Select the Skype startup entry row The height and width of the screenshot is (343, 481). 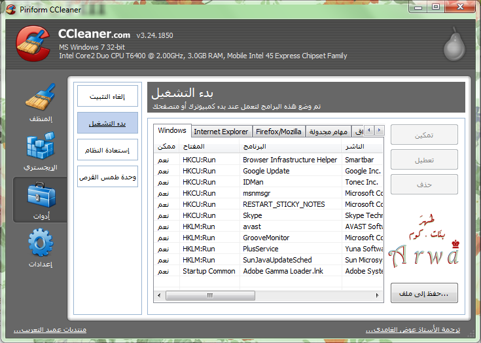[x=268, y=215]
